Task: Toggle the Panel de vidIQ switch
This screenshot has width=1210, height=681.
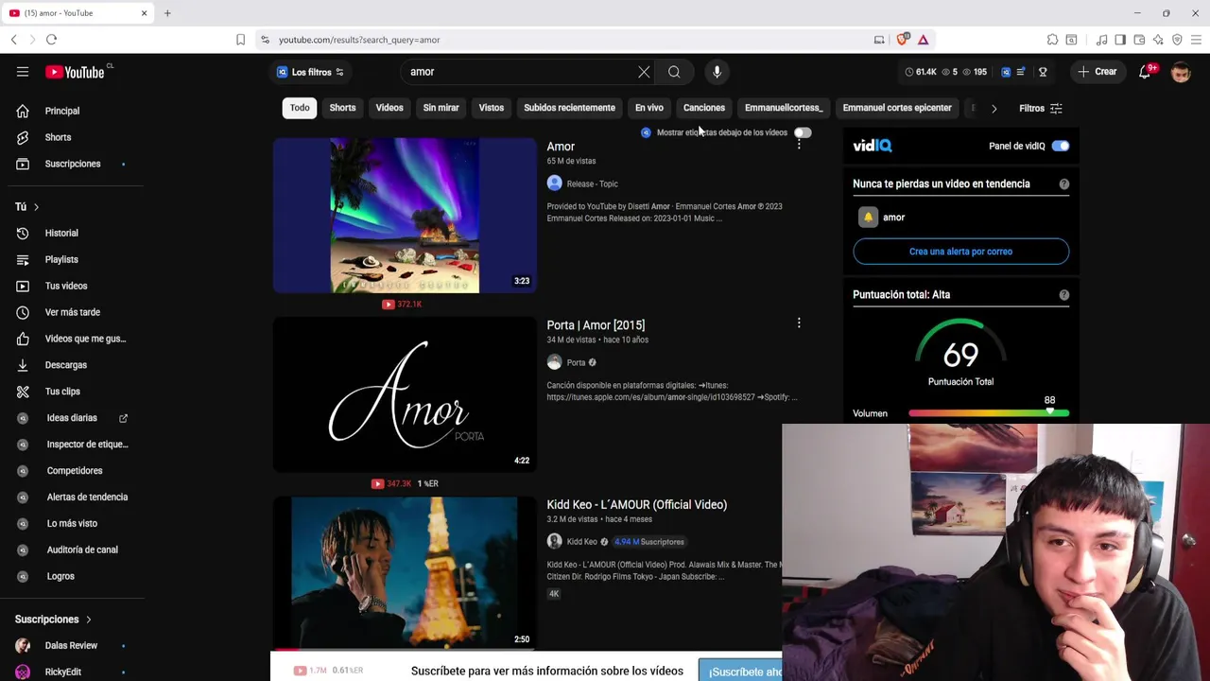Action: pyautogui.click(x=1061, y=146)
